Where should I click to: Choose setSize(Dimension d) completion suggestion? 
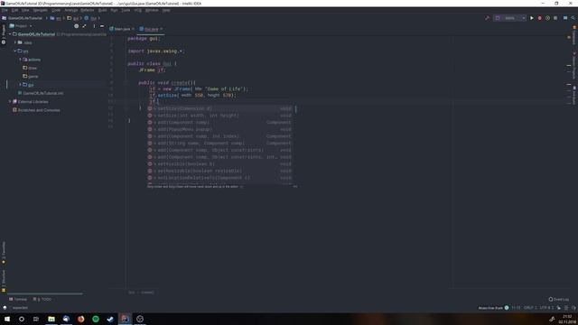pos(220,108)
